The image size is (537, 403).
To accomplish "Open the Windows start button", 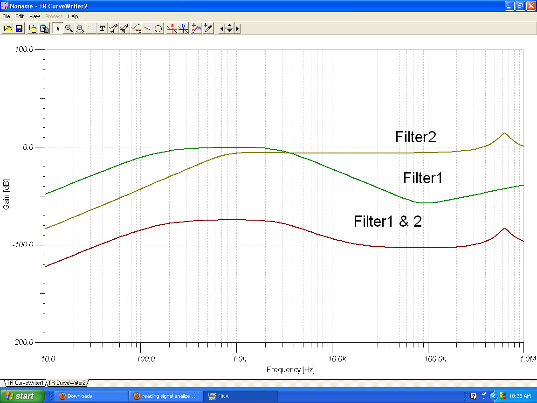I will pos(22,396).
